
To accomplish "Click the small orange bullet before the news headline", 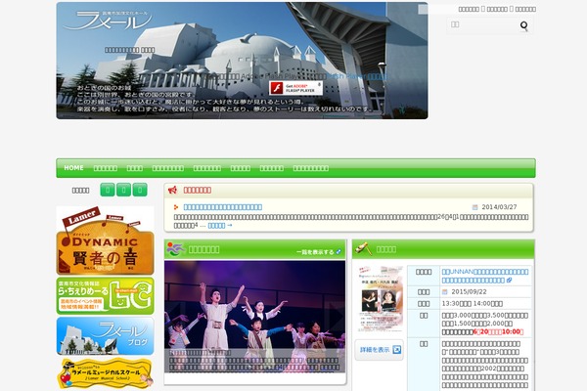I will (x=176, y=207).
